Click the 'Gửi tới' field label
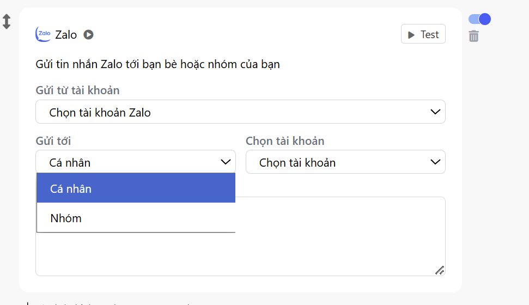The width and height of the screenshot is (529, 305). click(x=53, y=141)
